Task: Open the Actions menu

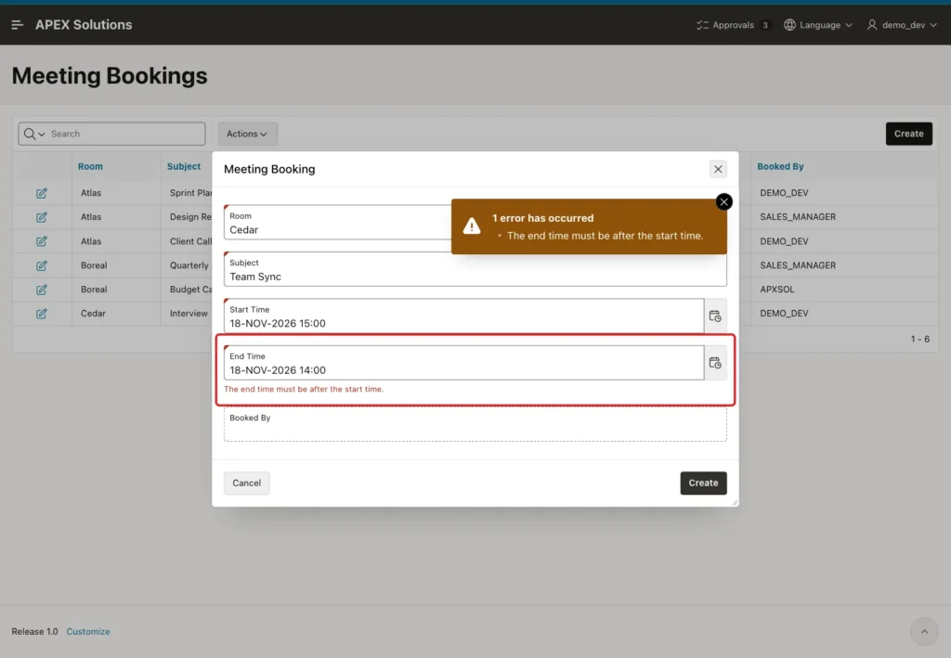Action: (247, 134)
